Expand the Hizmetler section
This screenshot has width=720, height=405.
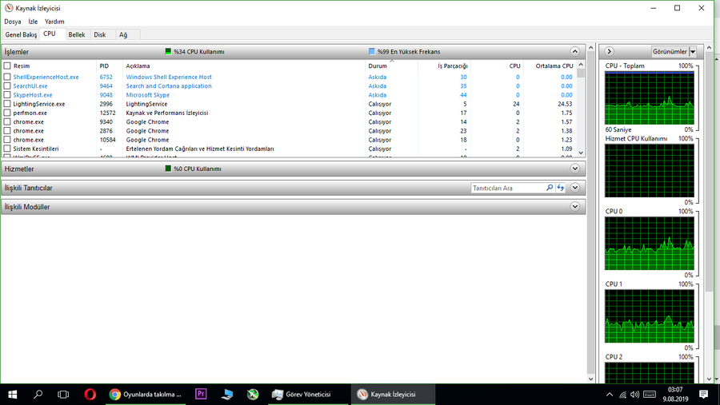tap(574, 169)
